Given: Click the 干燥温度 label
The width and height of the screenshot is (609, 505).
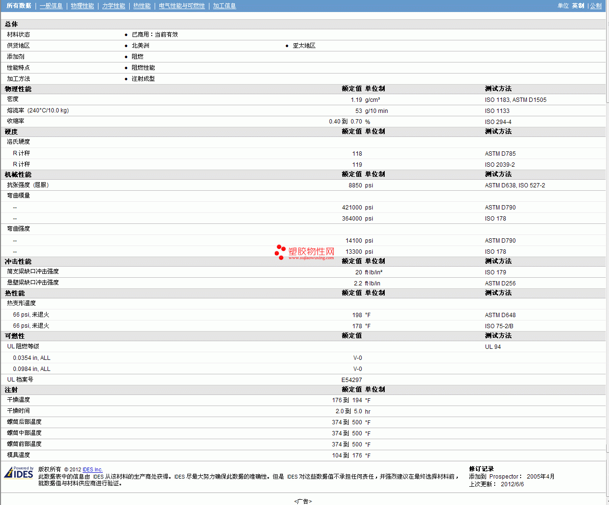Looking at the screenshot, I should [x=19, y=400].
